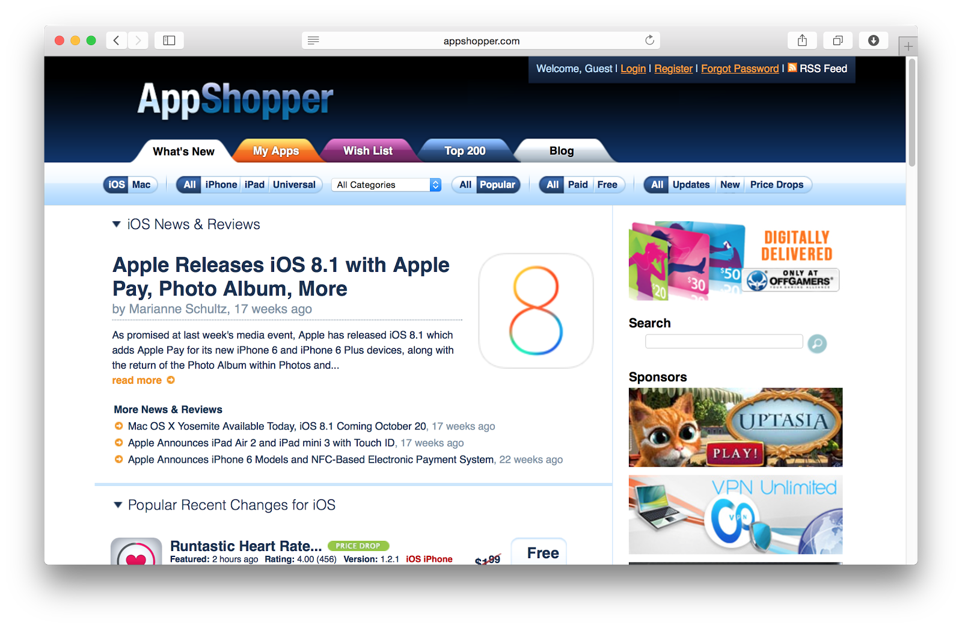
Task: Click the Runtastic Heart Rate app icon
Action: pyautogui.click(x=136, y=551)
